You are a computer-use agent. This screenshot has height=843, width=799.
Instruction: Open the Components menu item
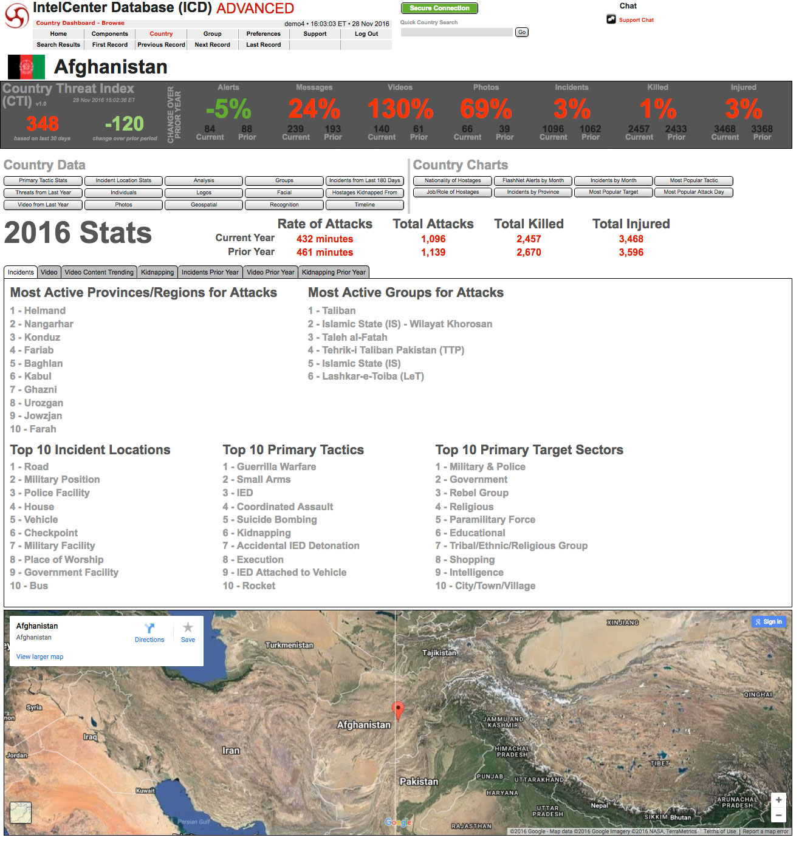tap(109, 34)
